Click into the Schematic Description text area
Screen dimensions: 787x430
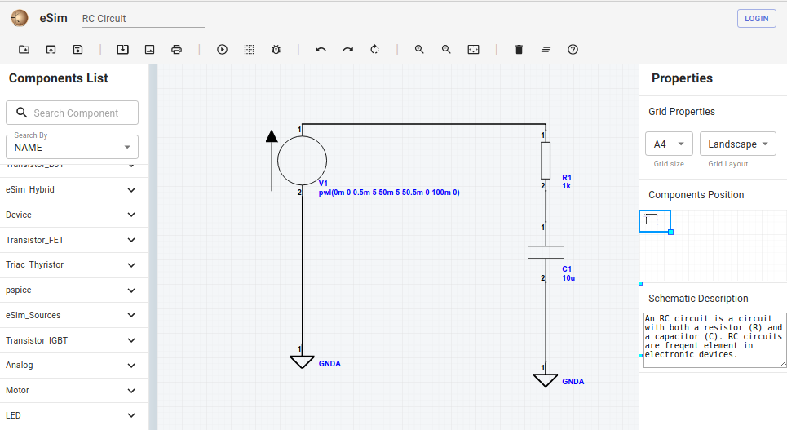[x=714, y=340]
